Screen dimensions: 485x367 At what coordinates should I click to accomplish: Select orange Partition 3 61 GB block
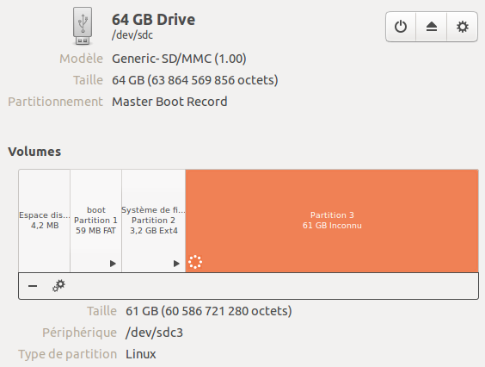(332, 221)
